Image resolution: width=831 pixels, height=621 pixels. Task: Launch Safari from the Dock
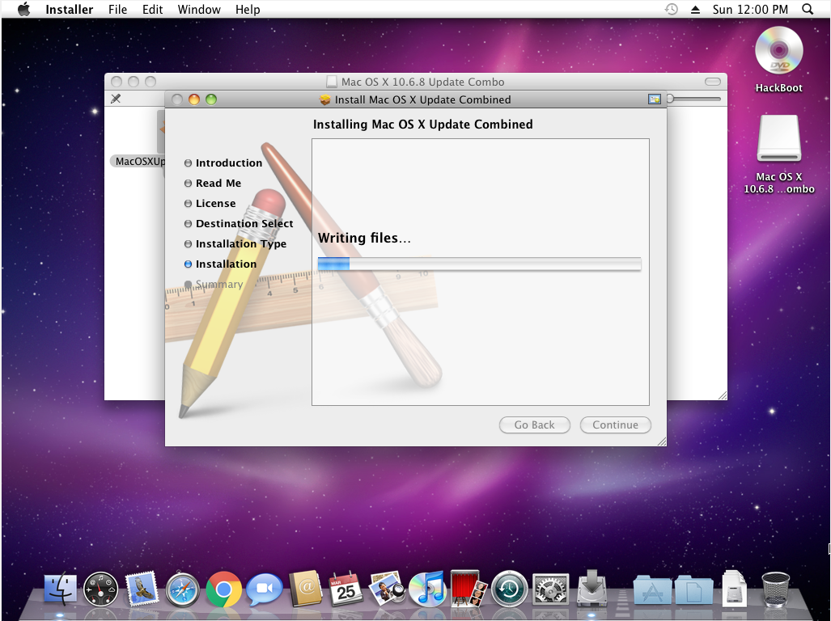[x=183, y=589]
